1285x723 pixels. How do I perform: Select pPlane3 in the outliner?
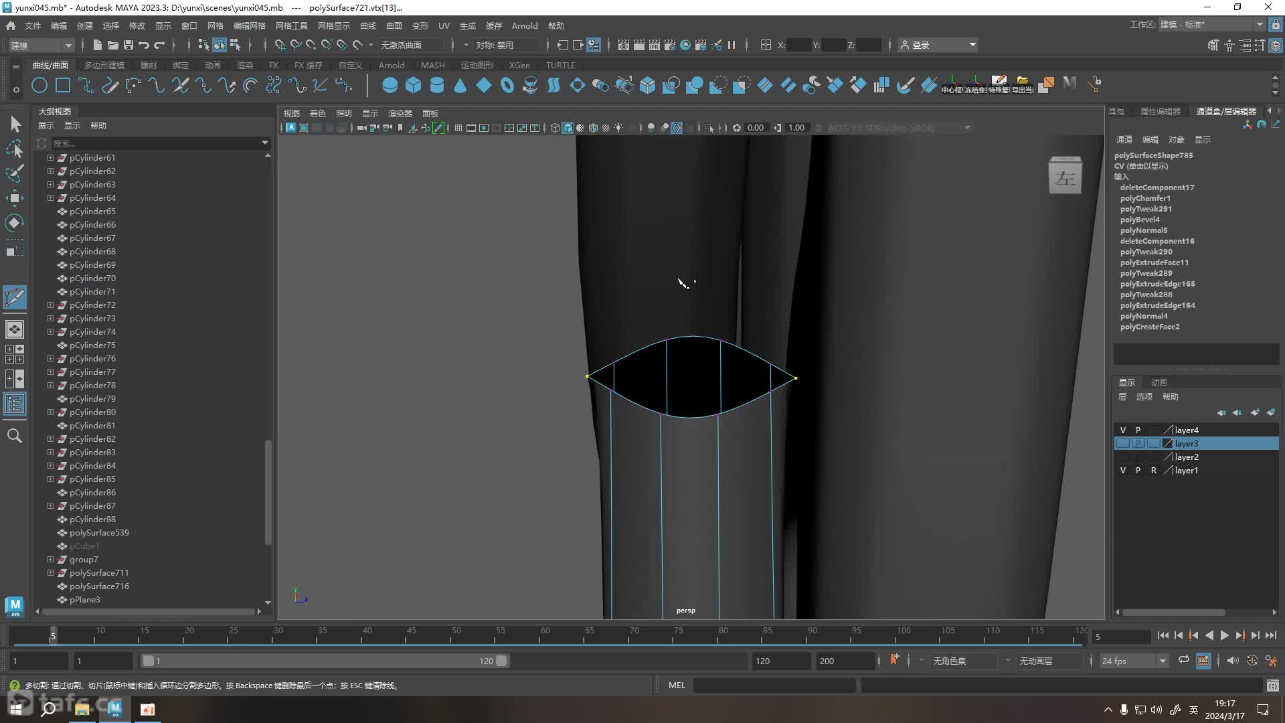[84, 599]
